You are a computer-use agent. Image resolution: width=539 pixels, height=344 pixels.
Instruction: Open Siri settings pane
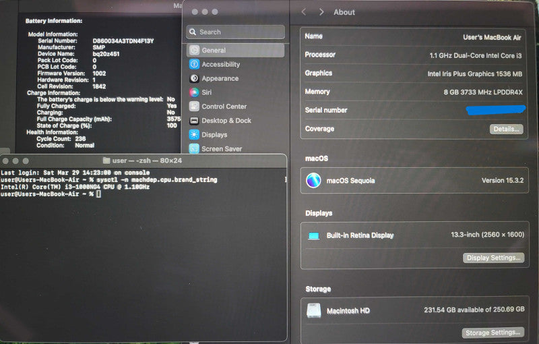207,92
